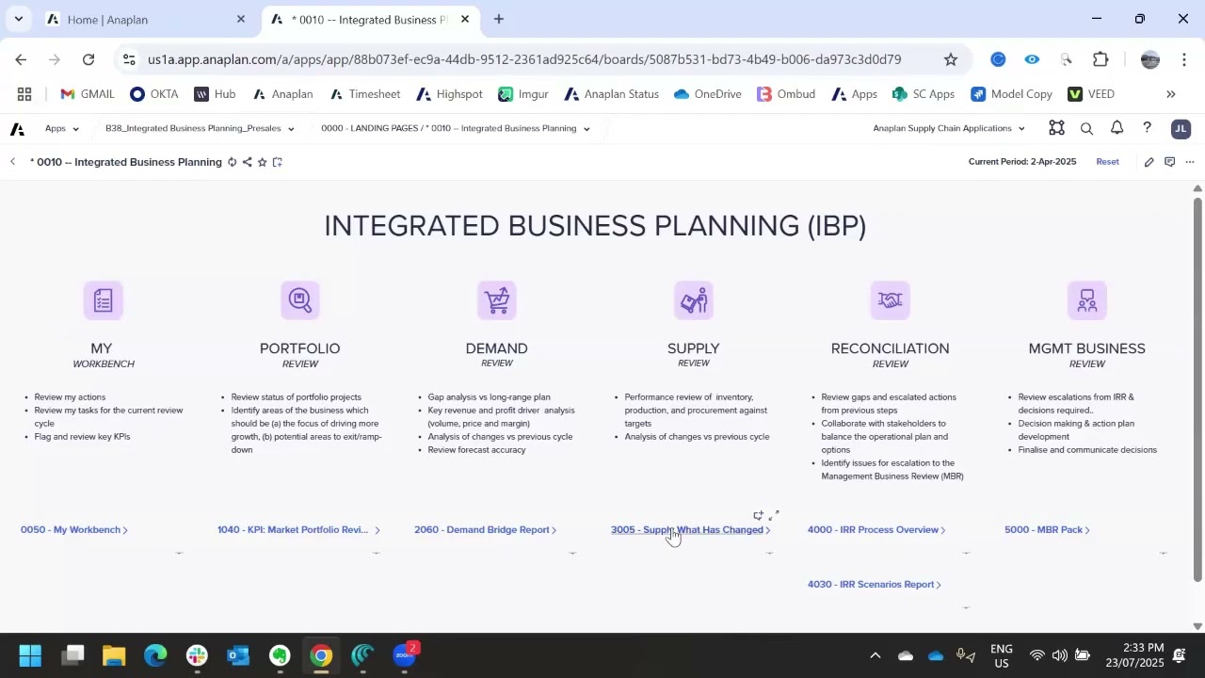Screen dimensions: 1205x678
Task: Switch to the Home | Anaplan browser tab
Action: coord(146,19)
